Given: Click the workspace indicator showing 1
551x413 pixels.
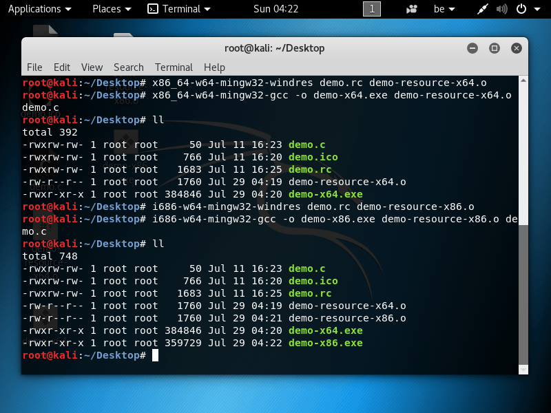Looking at the screenshot, I should (371, 9).
